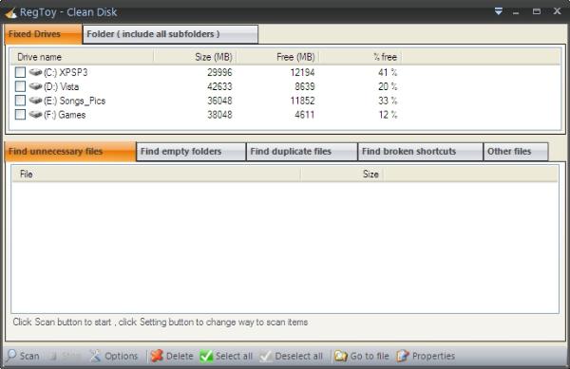Click the 33 % free value

point(388,101)
